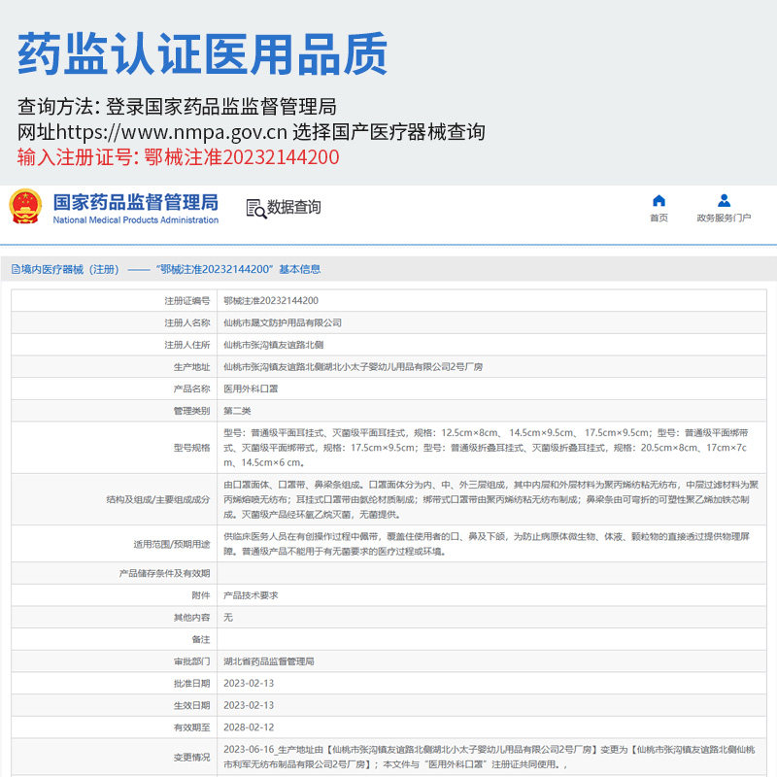The height and width of the screenshot is (777, 777).
Task: Click the product name 医用外科口罩 cell
Action: [251, 389]
